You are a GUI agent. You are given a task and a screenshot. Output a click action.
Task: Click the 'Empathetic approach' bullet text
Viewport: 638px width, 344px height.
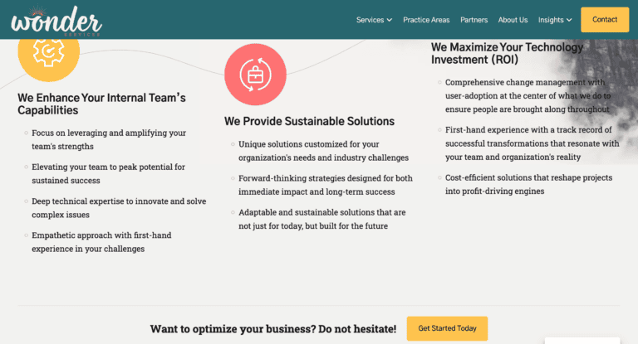109,242
